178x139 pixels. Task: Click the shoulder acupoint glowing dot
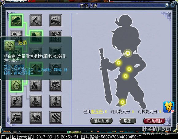point(119,63)
